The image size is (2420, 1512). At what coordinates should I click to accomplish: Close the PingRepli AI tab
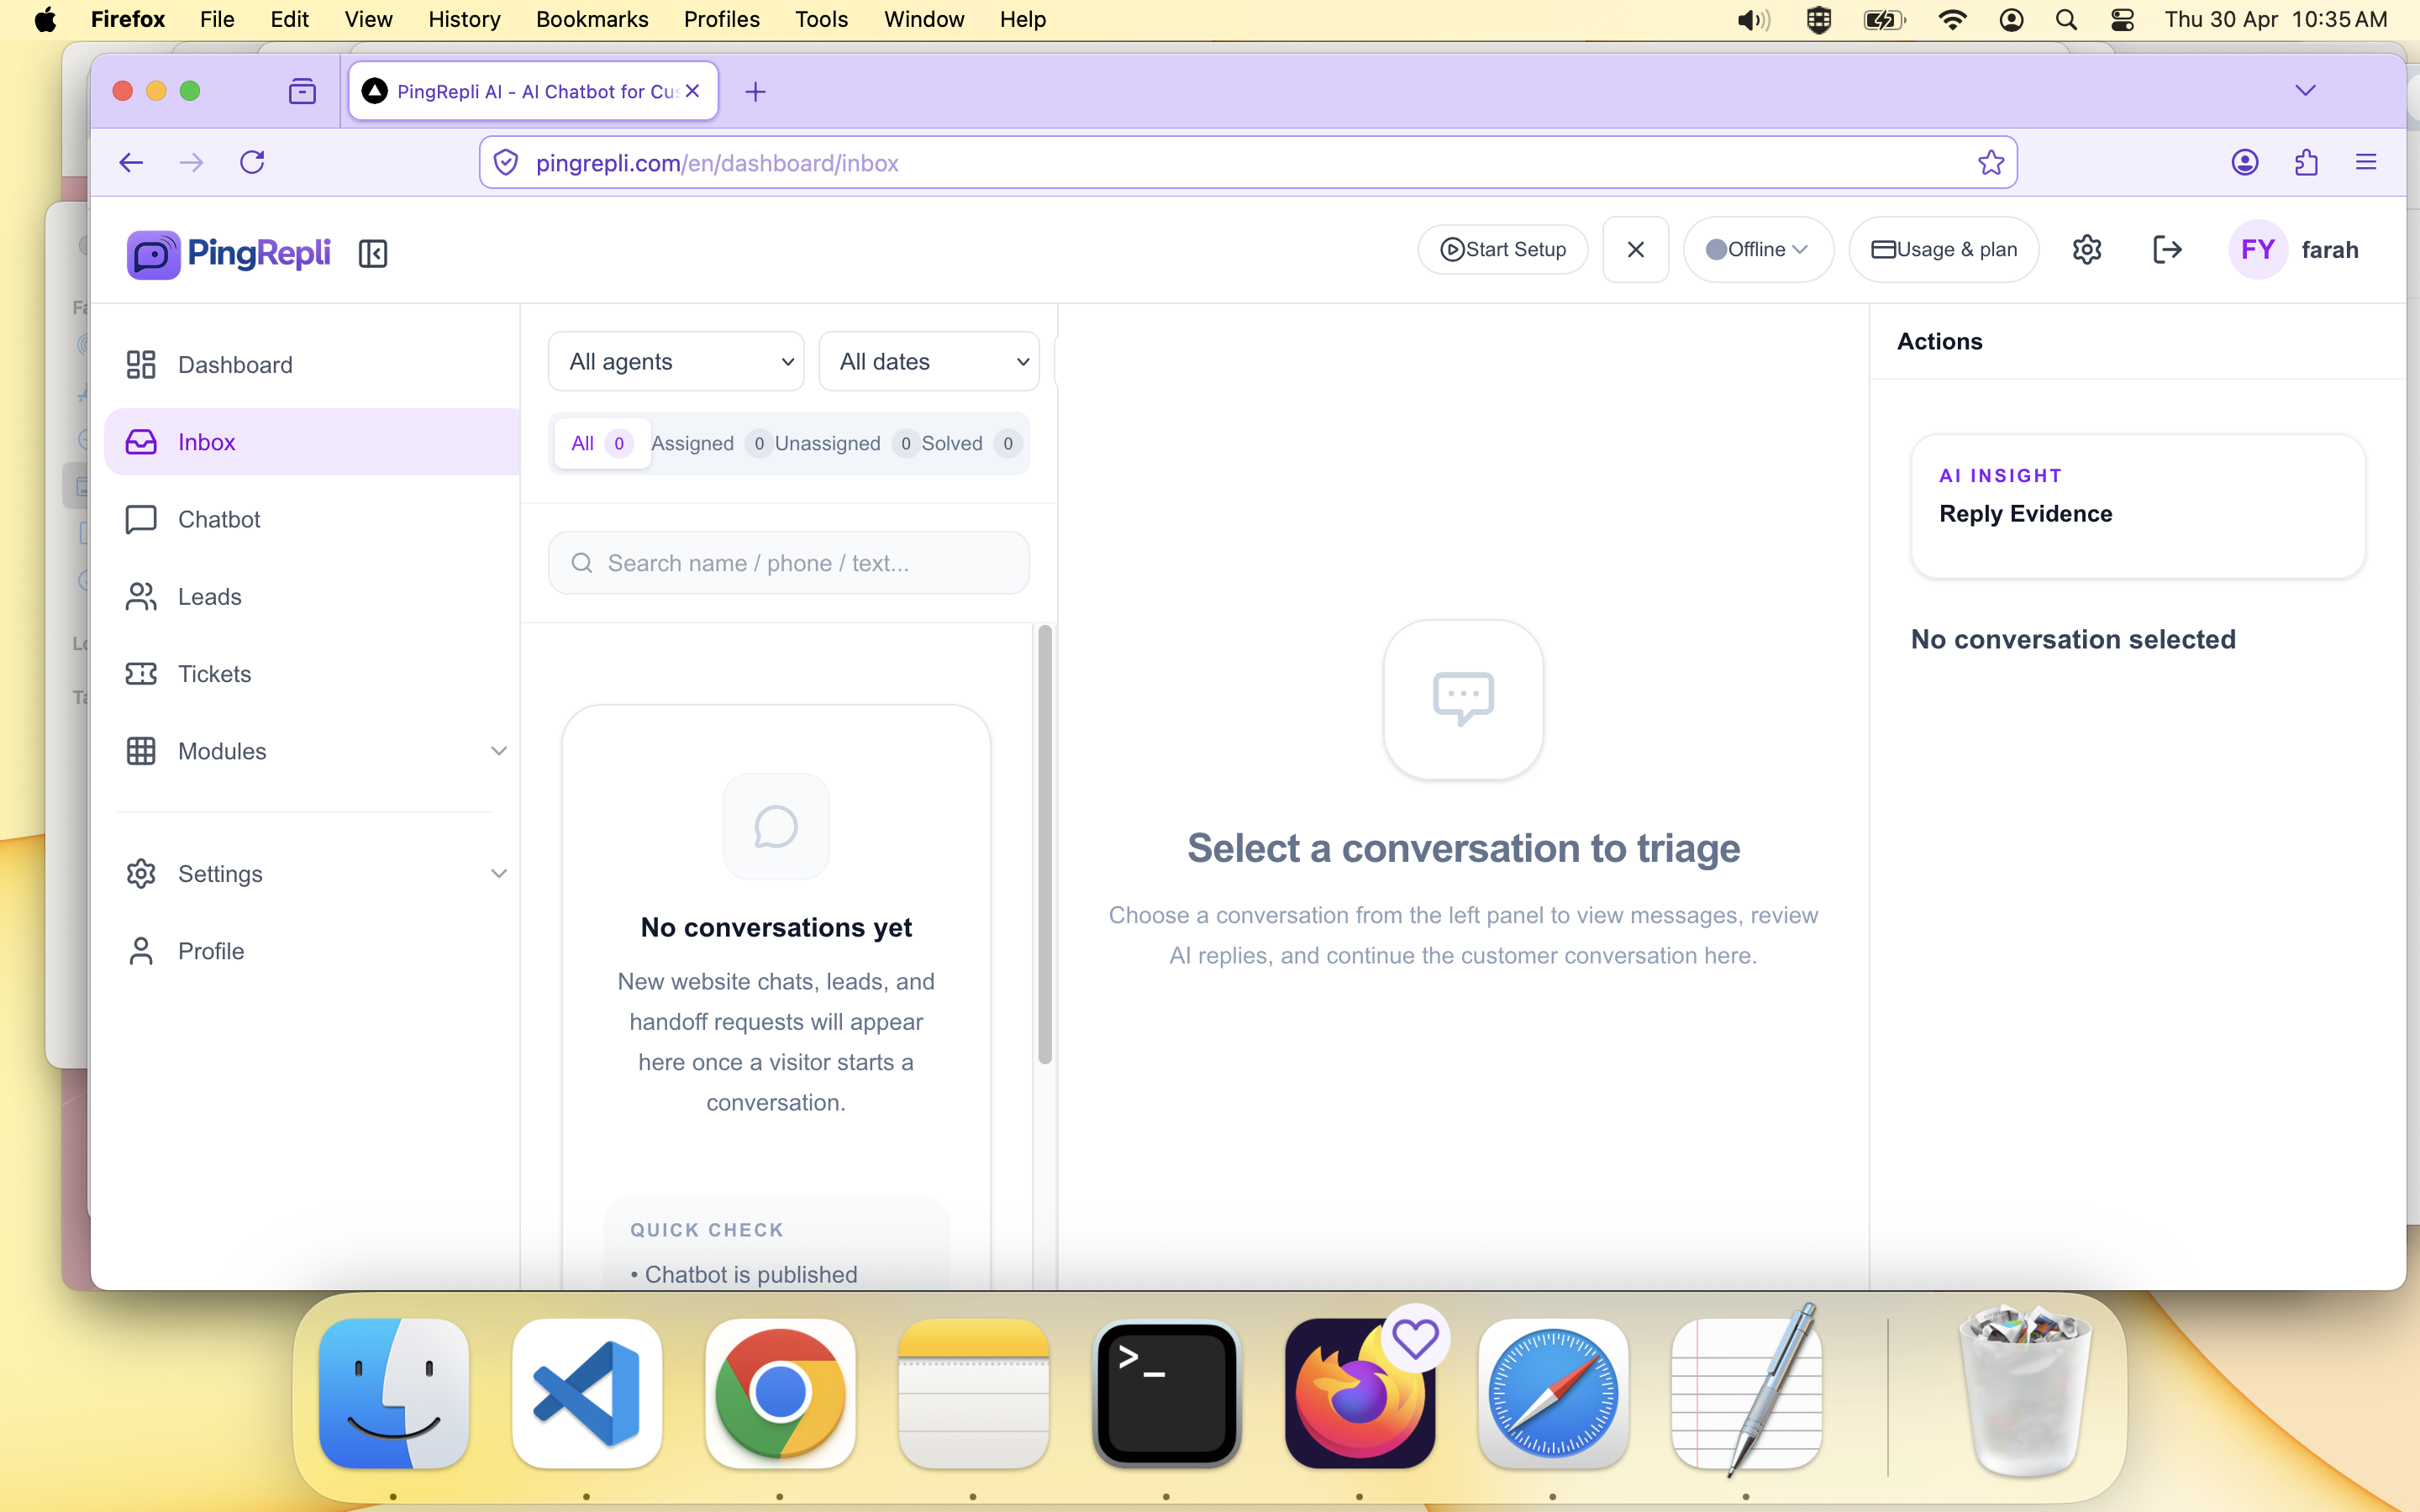pos(692,91)
